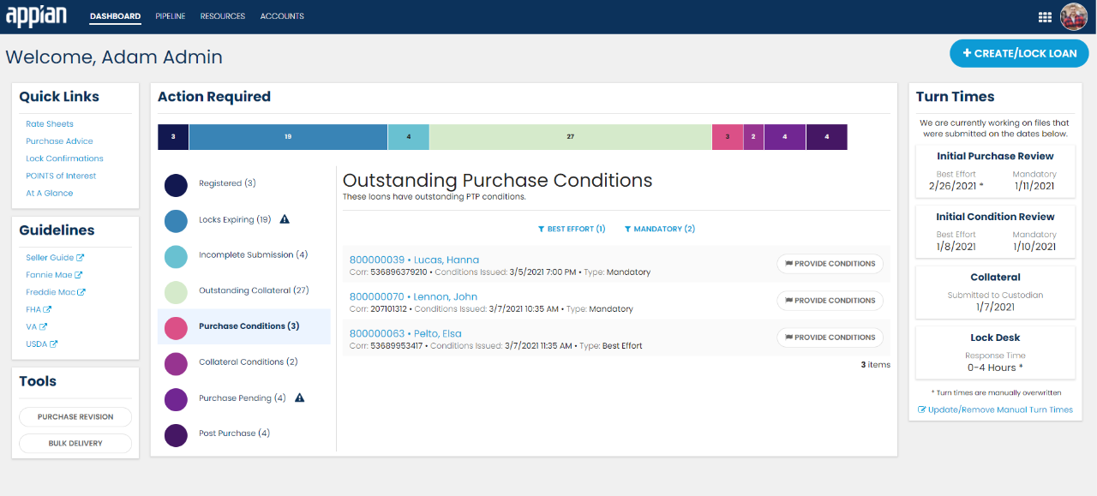
Task: Select the Locks Expiring blue circle icon
Action: [x=176, y=220]
